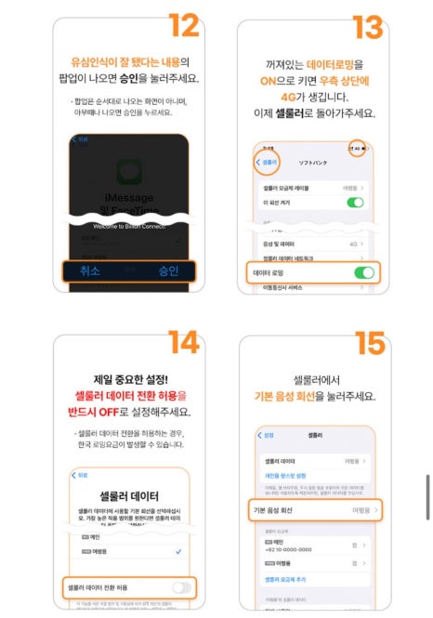The image size is (433, 618).
Task: Tap the 개인용 핫스팟 설정 link
Action: (x=285, y=476)
